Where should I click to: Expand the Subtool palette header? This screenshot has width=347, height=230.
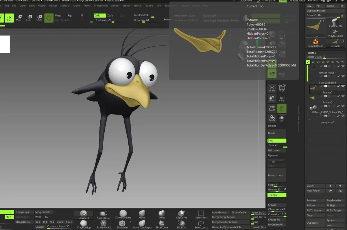[312, 53]
